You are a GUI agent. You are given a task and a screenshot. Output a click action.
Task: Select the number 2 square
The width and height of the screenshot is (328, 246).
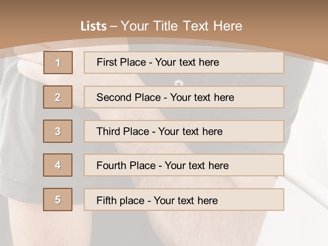[x=58, y=97]
